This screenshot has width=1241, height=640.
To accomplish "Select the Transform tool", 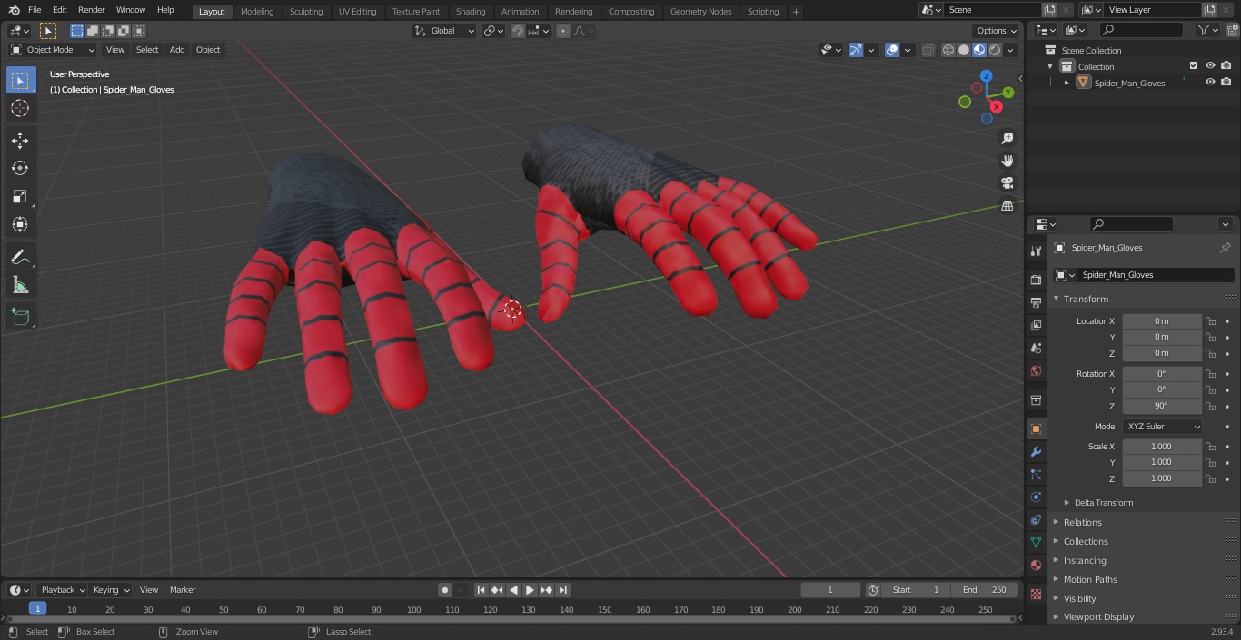I will [20, 224].
